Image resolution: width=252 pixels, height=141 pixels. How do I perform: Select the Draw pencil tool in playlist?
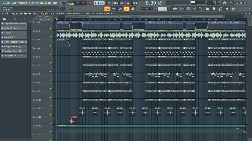coord(13,13)
